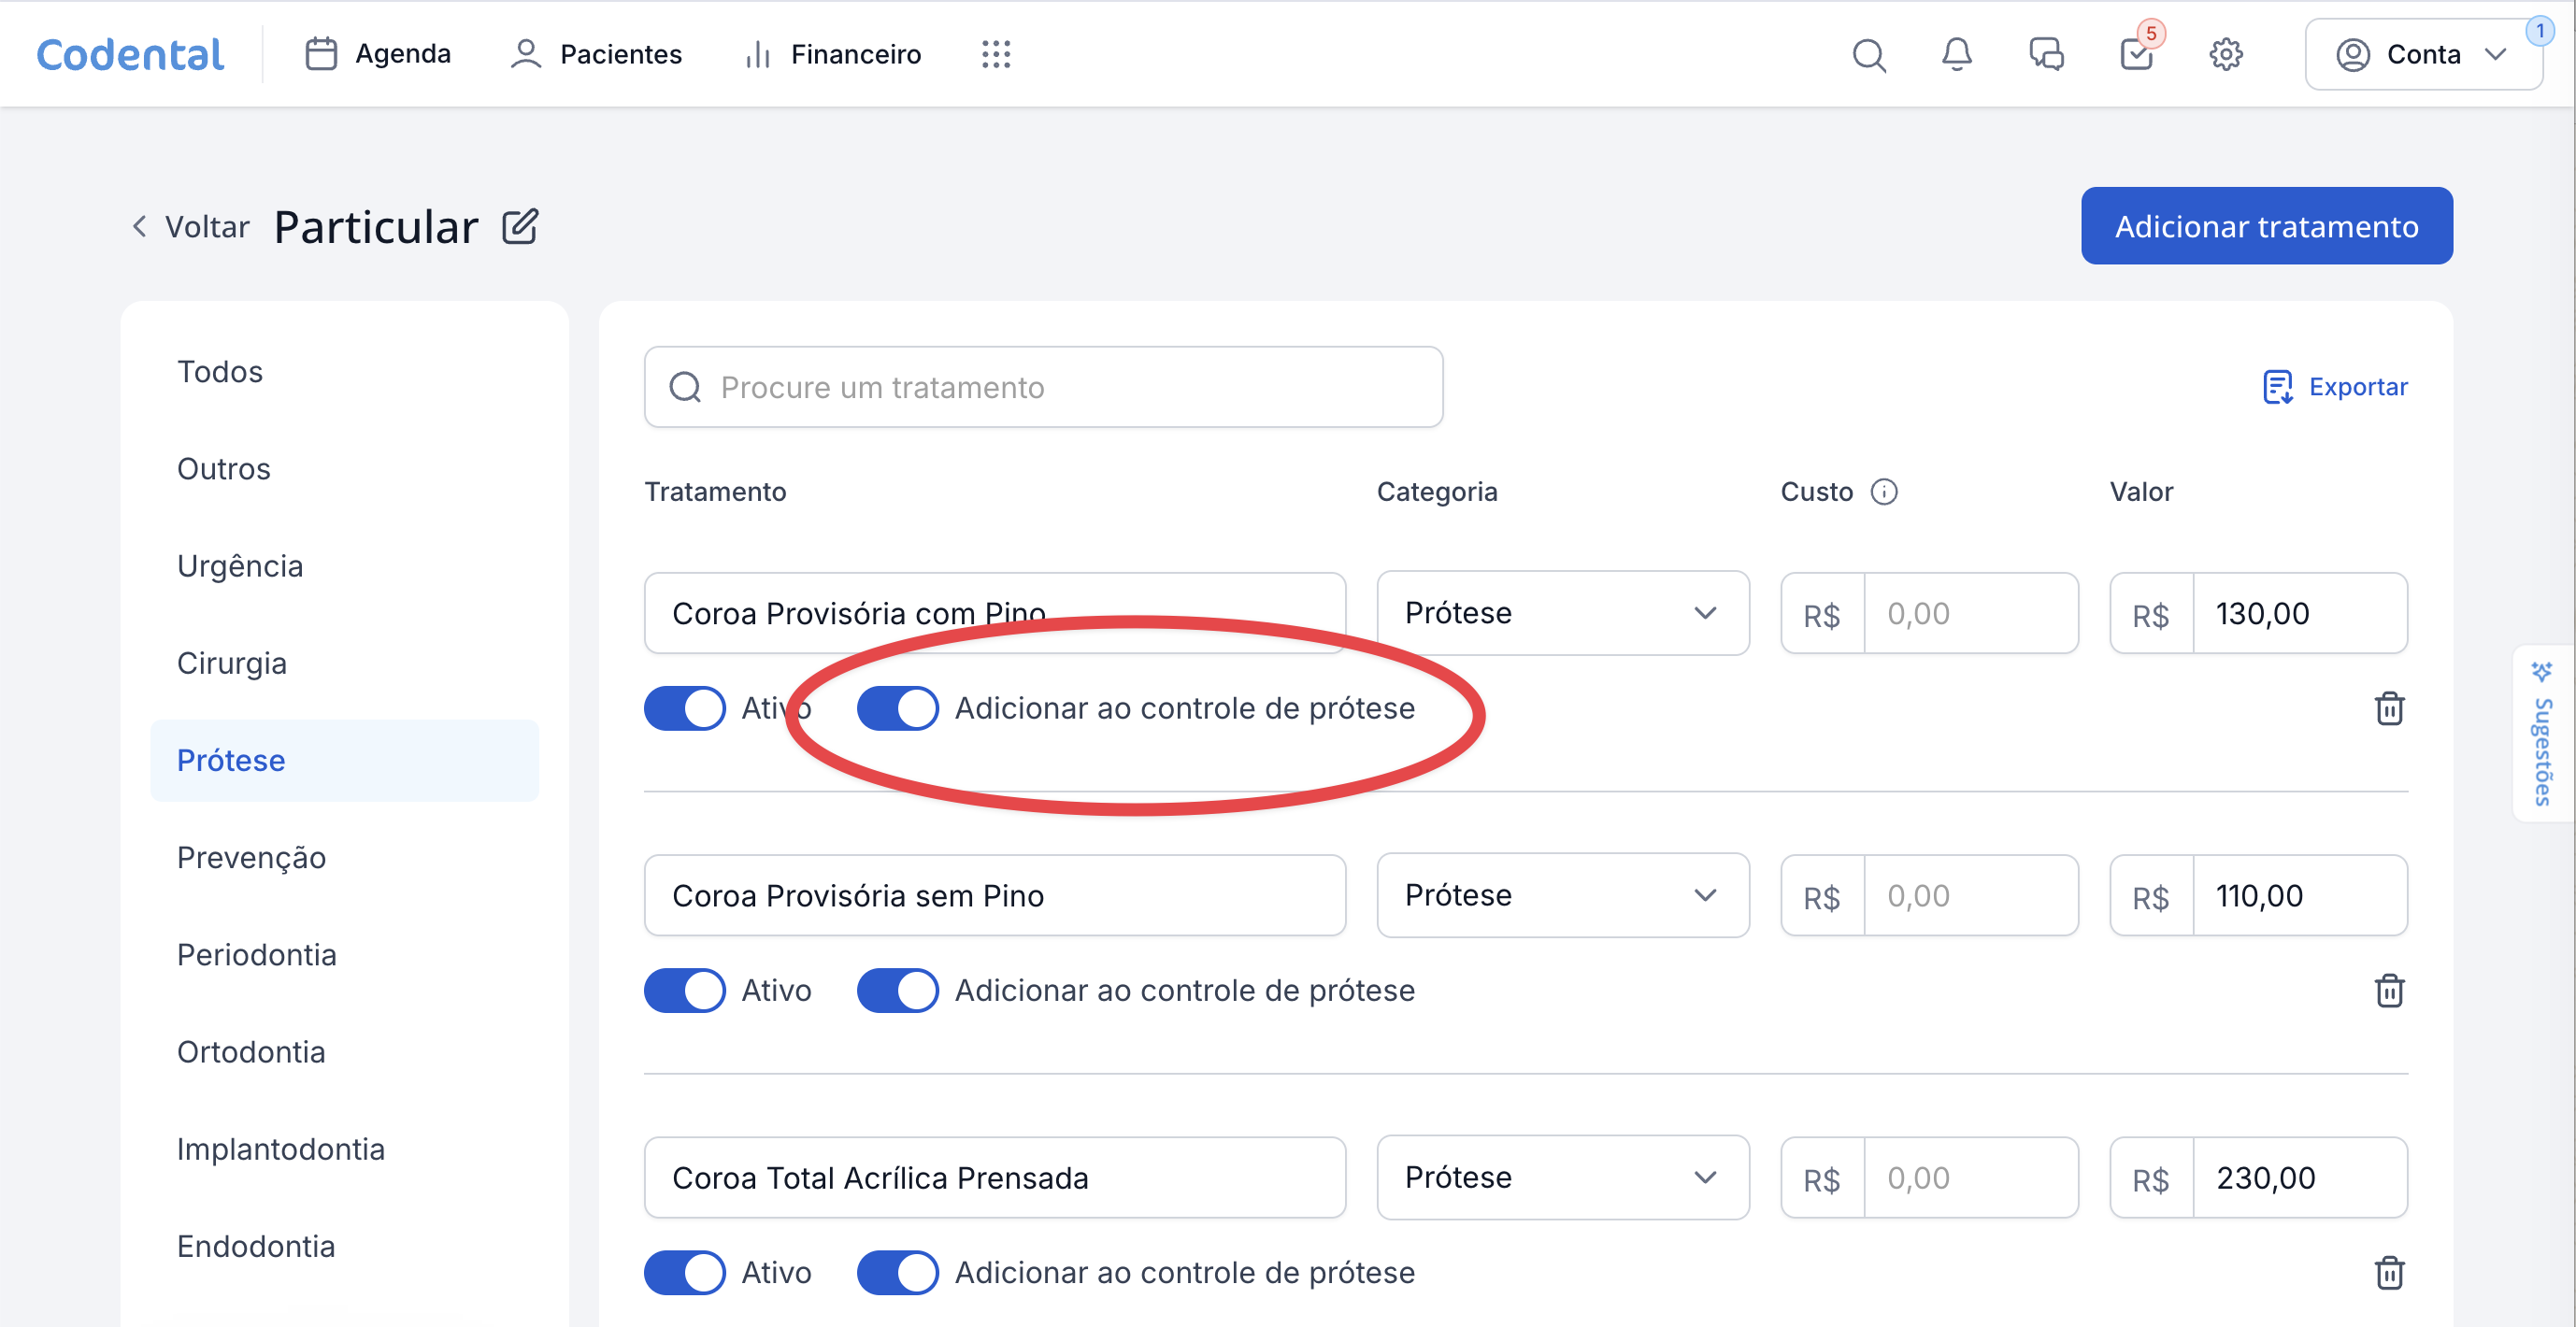Open category dropdown for Coroa Provisória com Pino
The width and height of the screenshot is (2576, 1327).
point(1562,614)
